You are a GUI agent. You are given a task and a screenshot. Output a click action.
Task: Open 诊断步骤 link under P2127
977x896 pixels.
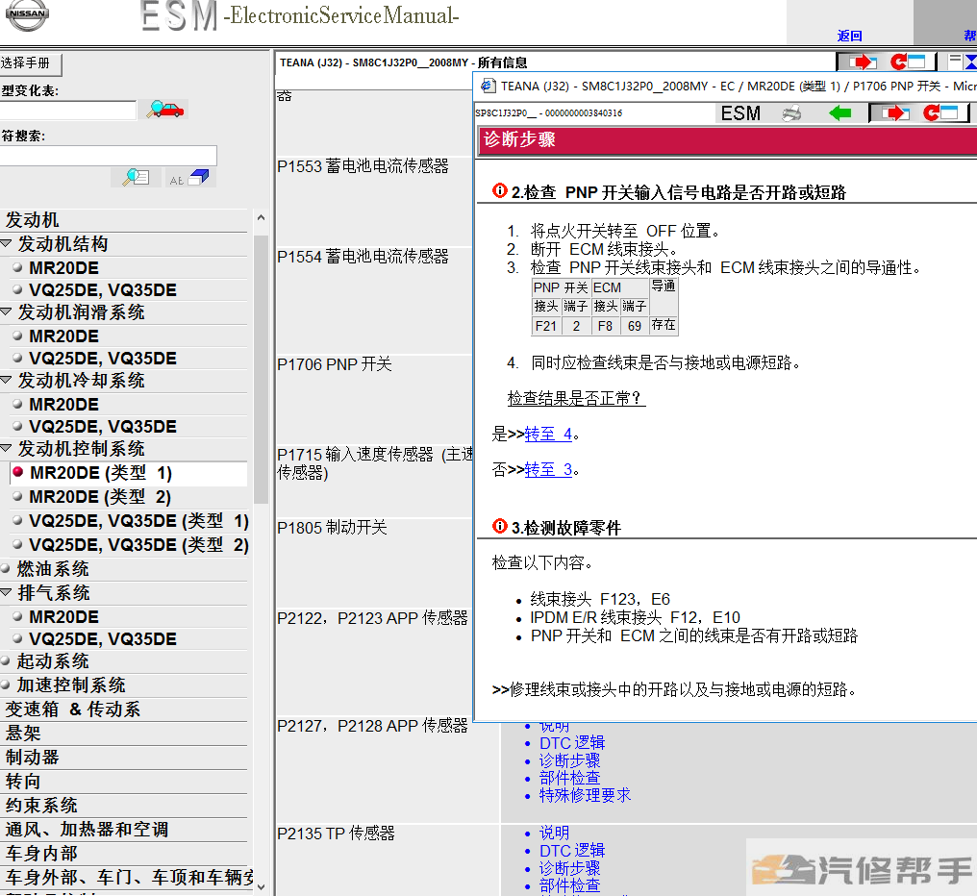(569, 760)
